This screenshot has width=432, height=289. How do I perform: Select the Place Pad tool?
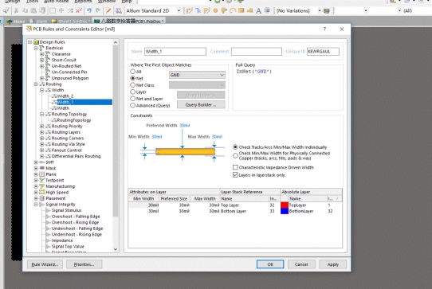[215, 10]
